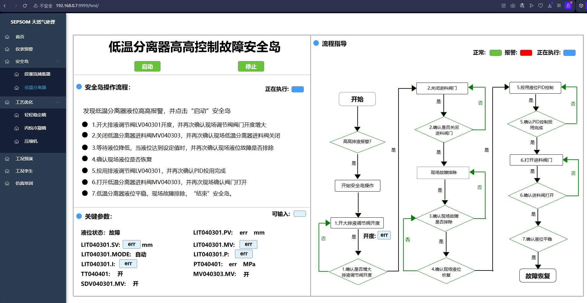Click the LIT040301.SV input field
The image size is (587, 303).
[132, 244]
